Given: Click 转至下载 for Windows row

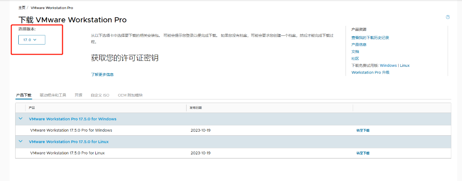Looking at the screenshot, I should (363, 130).
